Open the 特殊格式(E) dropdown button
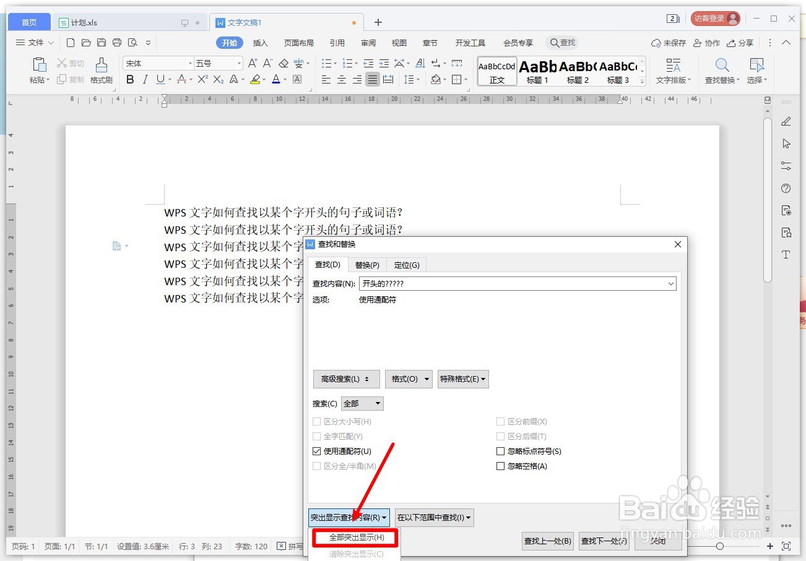Viewport: 806px width, 561px height. point(463,379)
